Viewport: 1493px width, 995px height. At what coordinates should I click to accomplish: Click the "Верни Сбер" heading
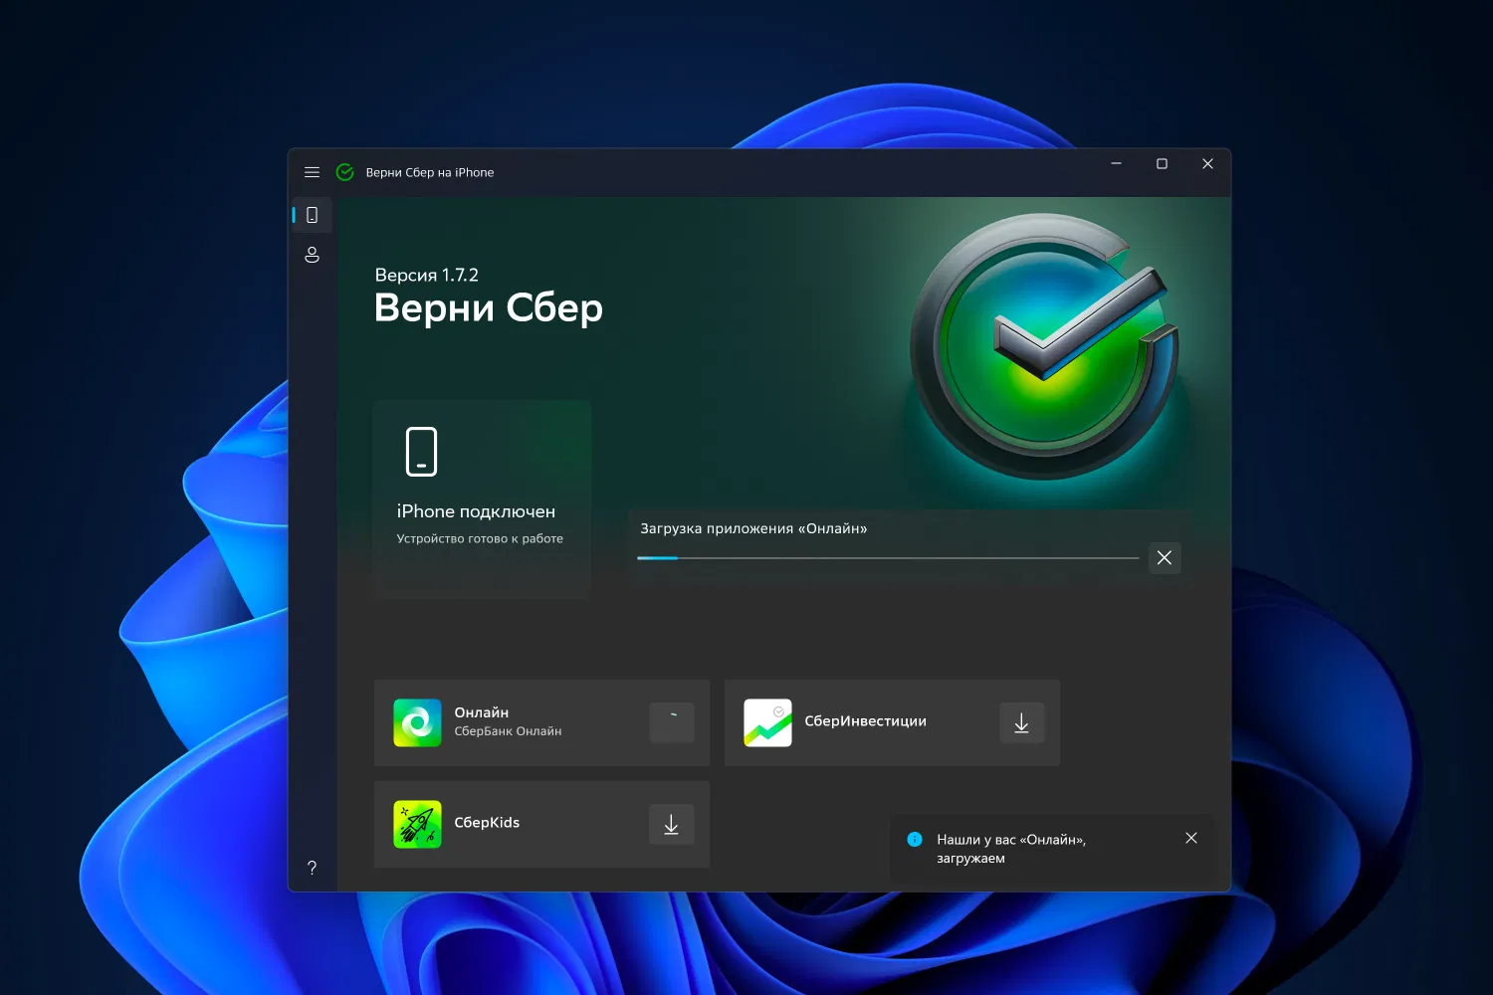(x=489, y=308)
